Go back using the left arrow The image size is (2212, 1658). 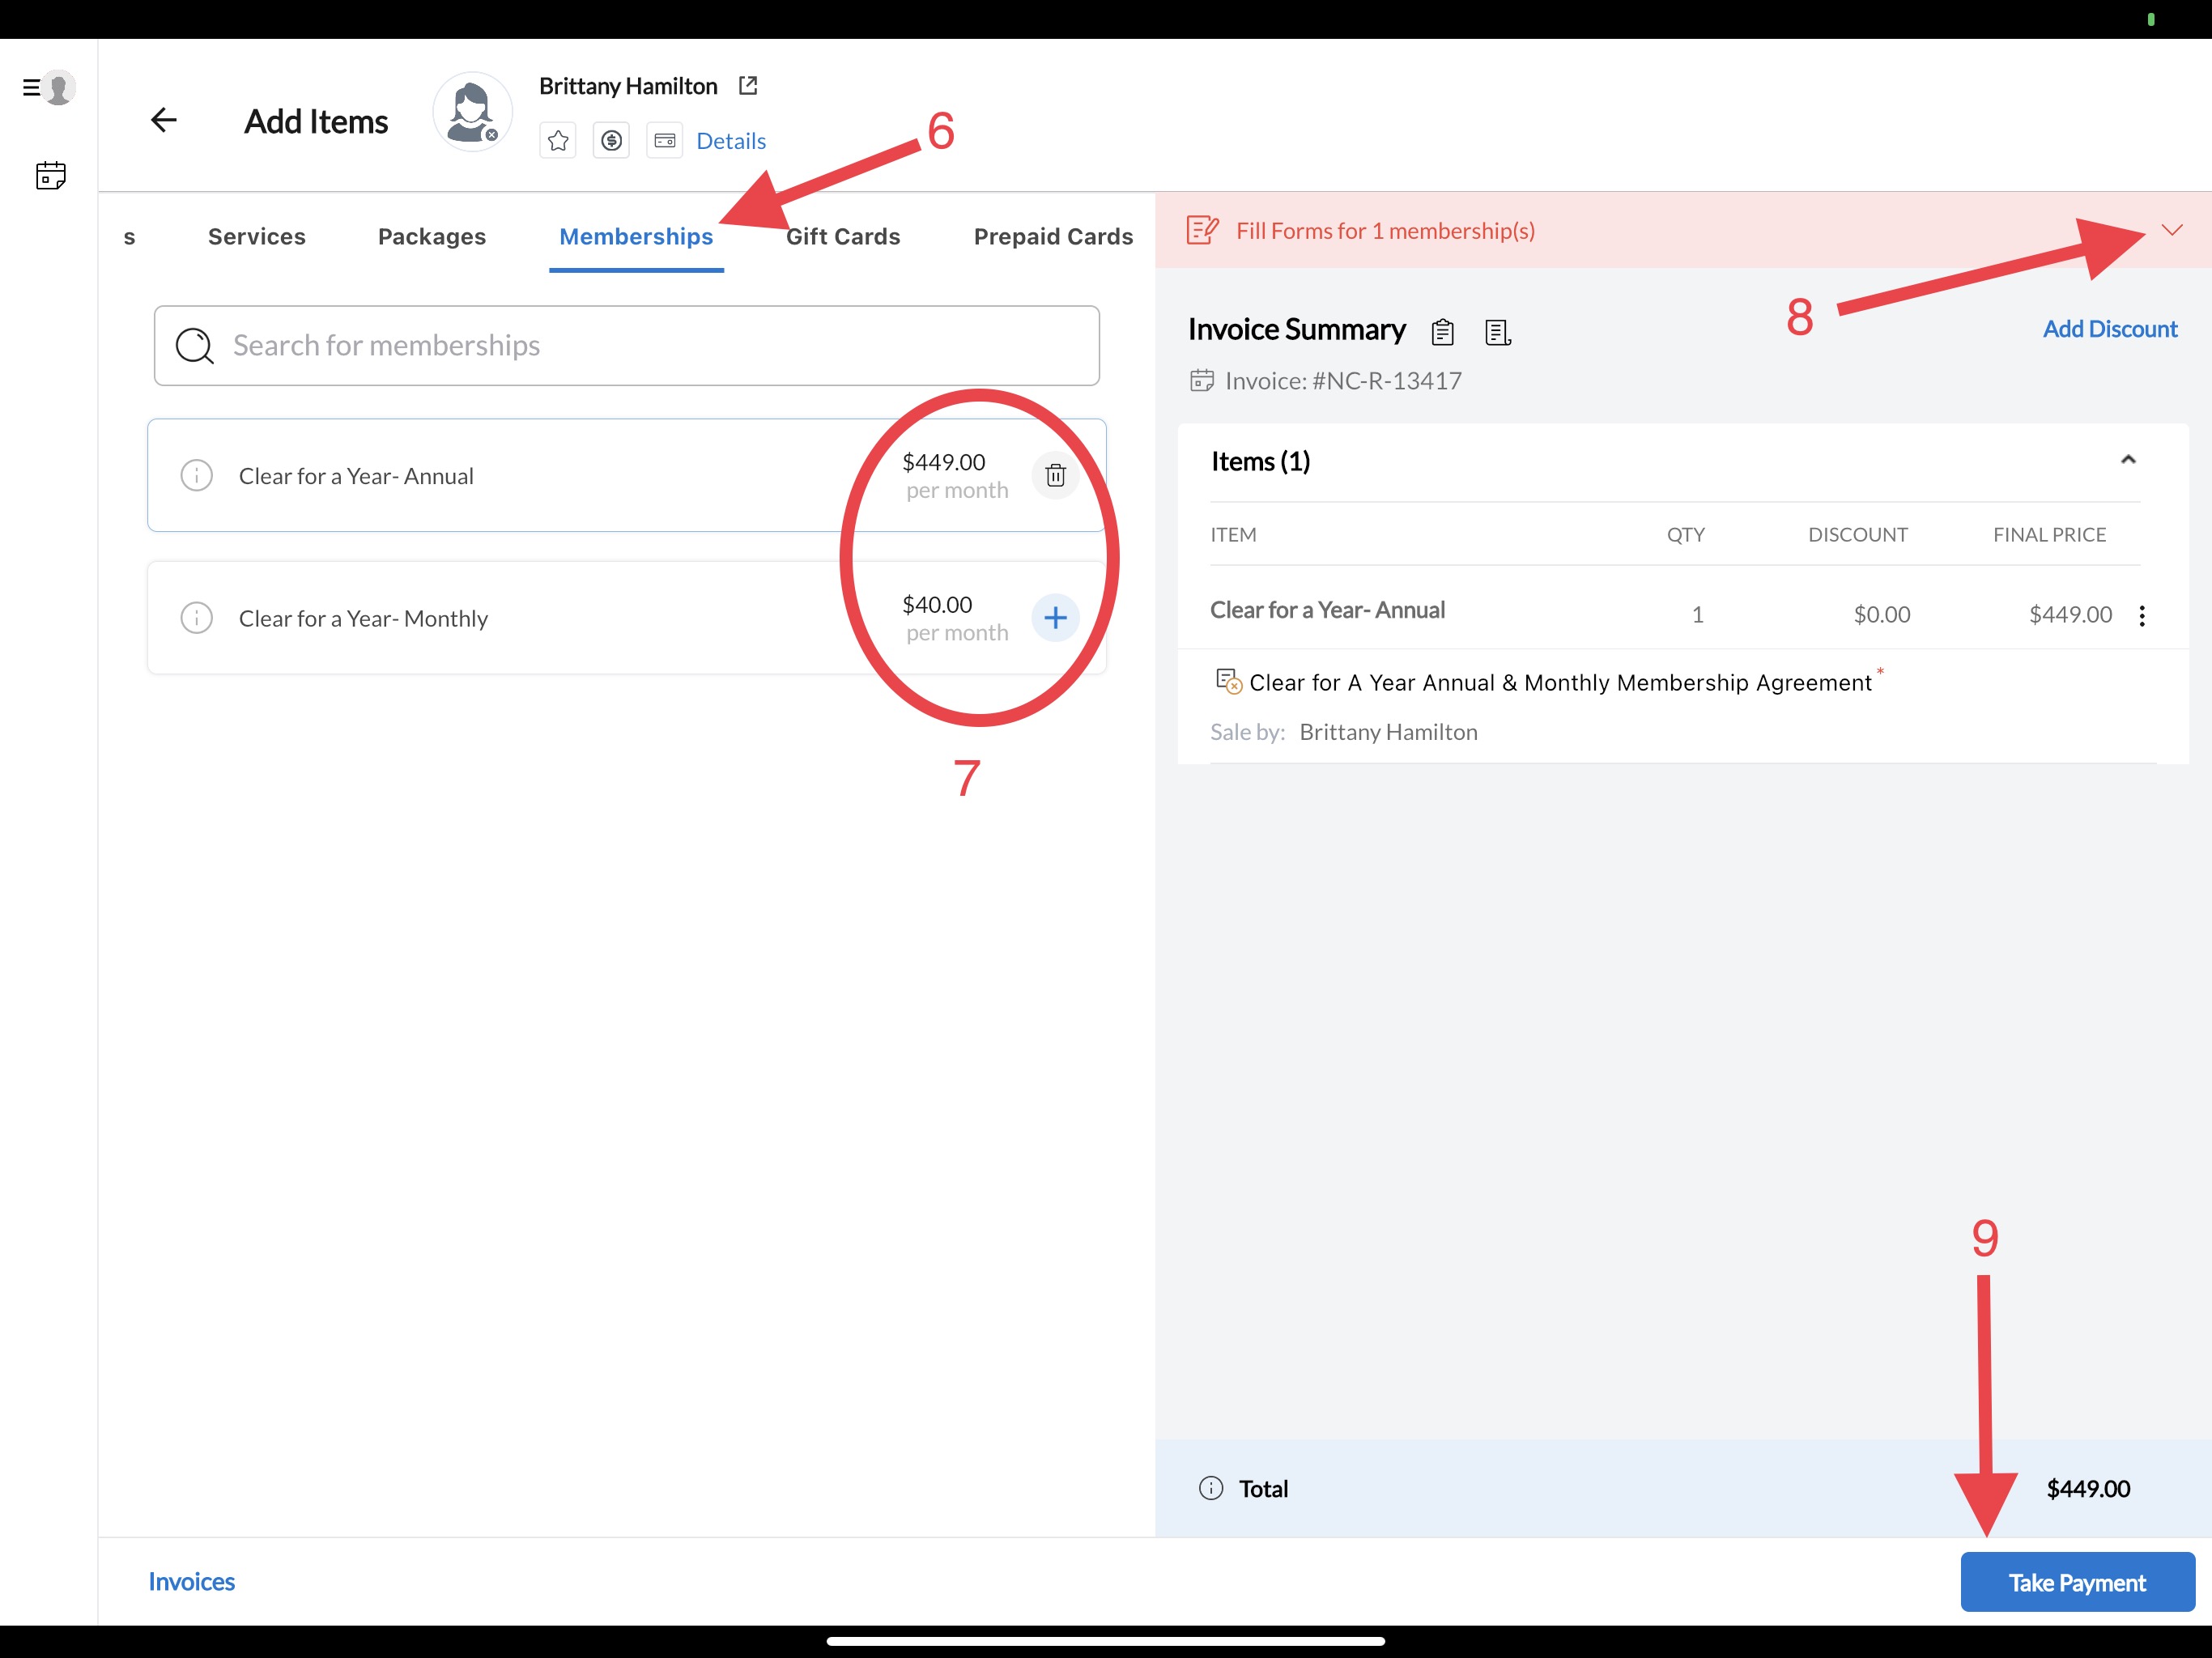(x=163, y=120)
